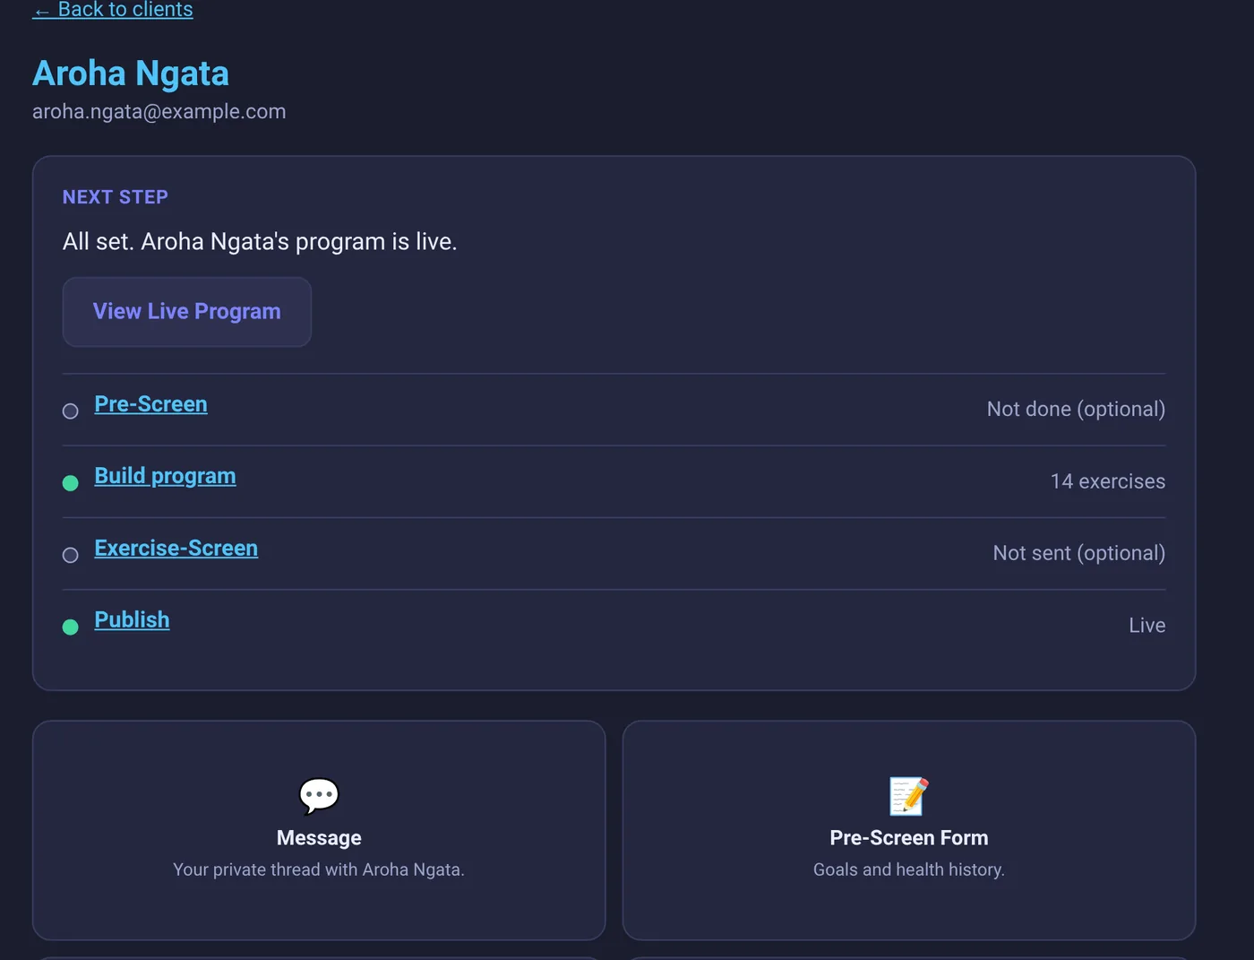Click the 'Live' status text

1147,626
